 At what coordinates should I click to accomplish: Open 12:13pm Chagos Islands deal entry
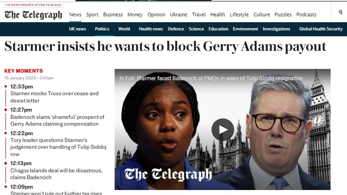(56, 171)
